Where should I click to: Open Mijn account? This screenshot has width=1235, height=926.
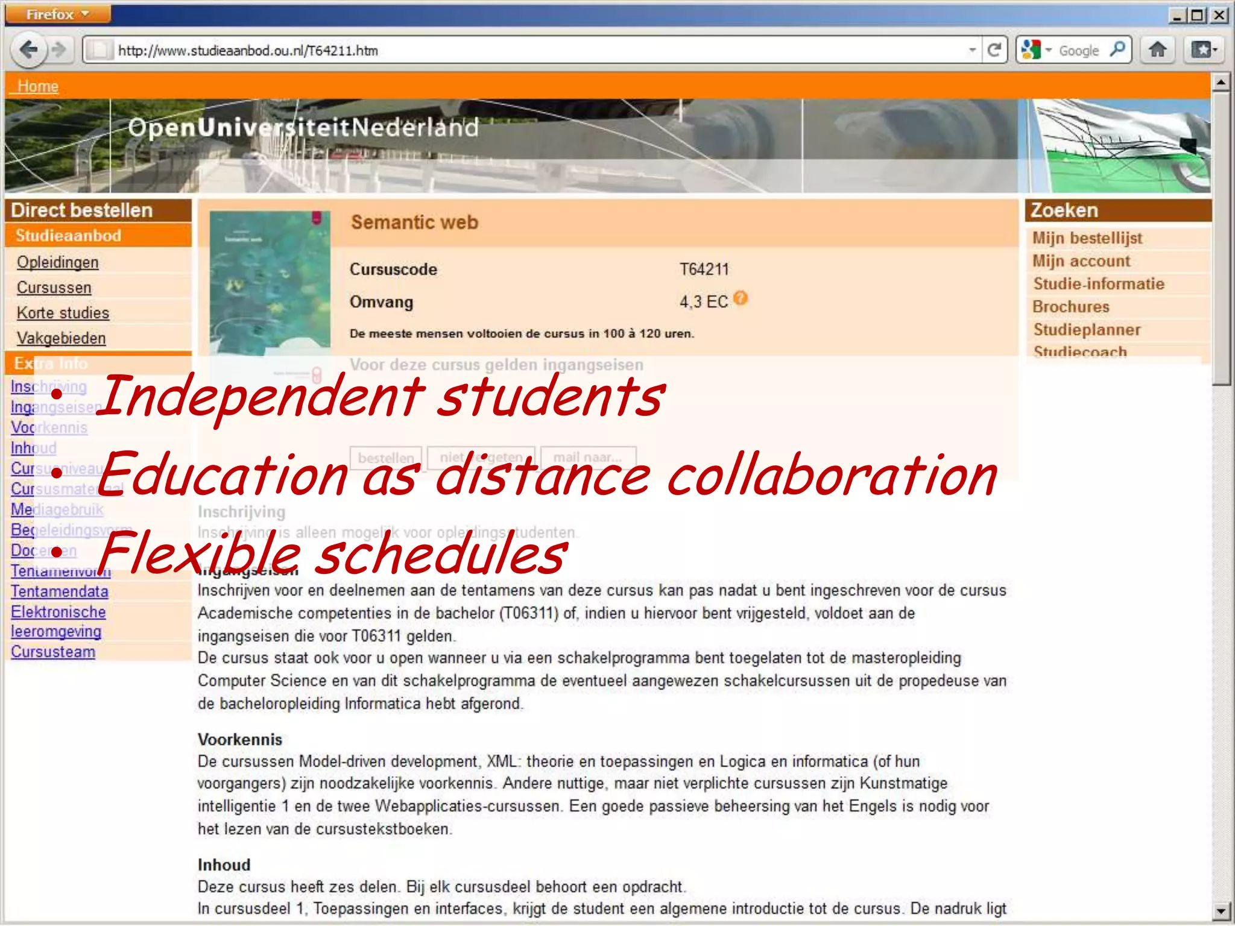pyautogui.click(x=1081, y=261)
